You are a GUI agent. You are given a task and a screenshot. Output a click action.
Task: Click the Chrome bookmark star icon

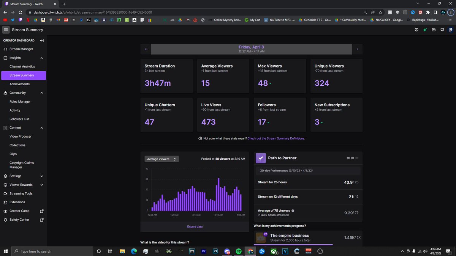coord(380,12)
